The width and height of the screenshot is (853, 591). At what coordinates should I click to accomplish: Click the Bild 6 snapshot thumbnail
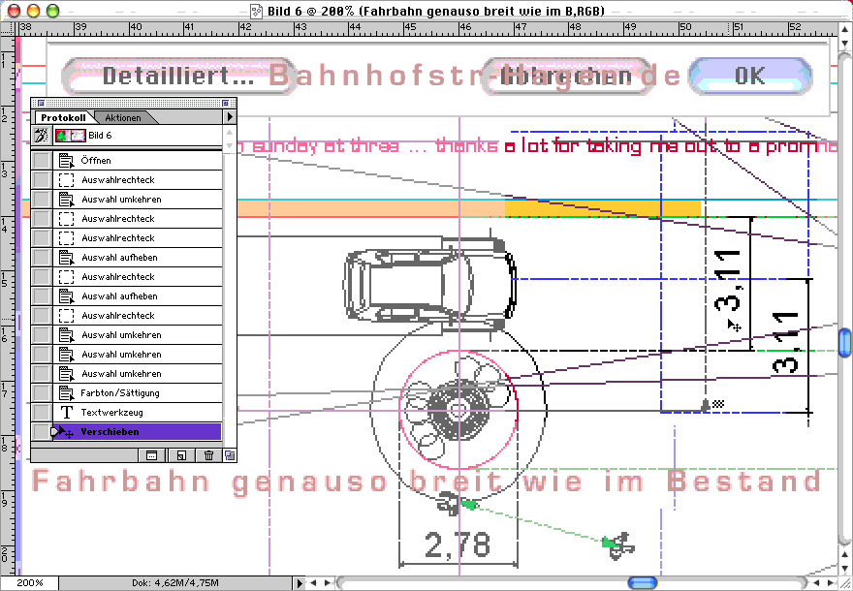coord(70,136)
